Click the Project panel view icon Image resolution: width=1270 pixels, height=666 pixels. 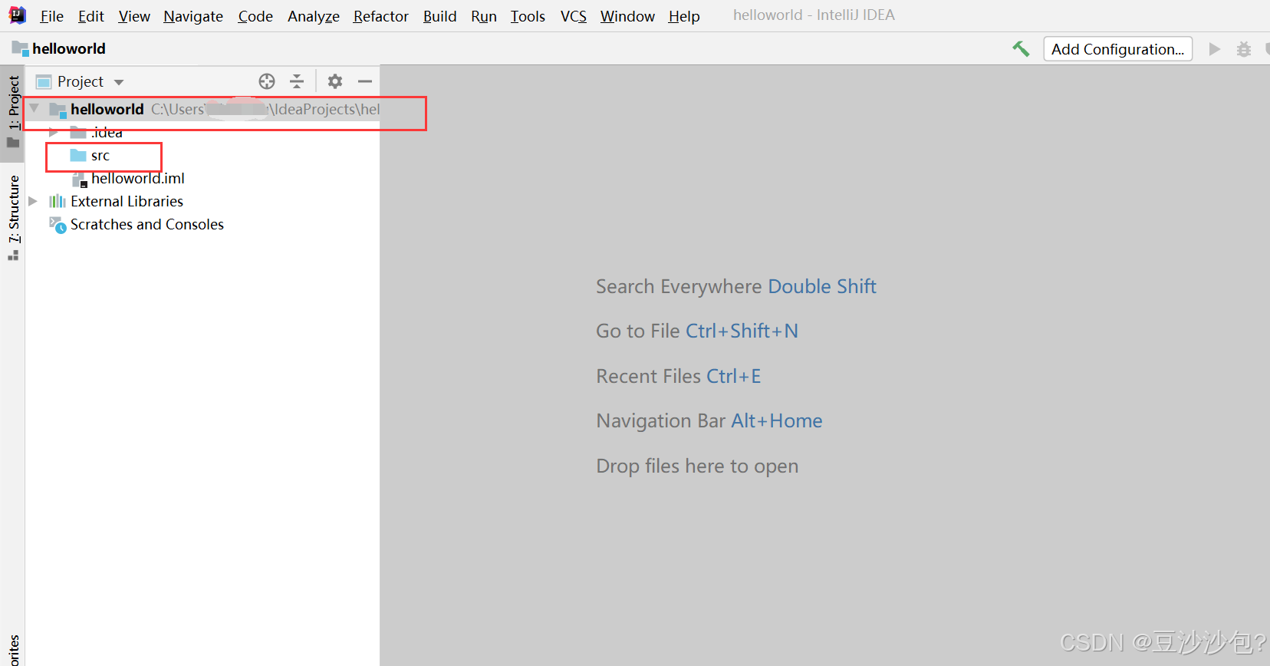44,82
